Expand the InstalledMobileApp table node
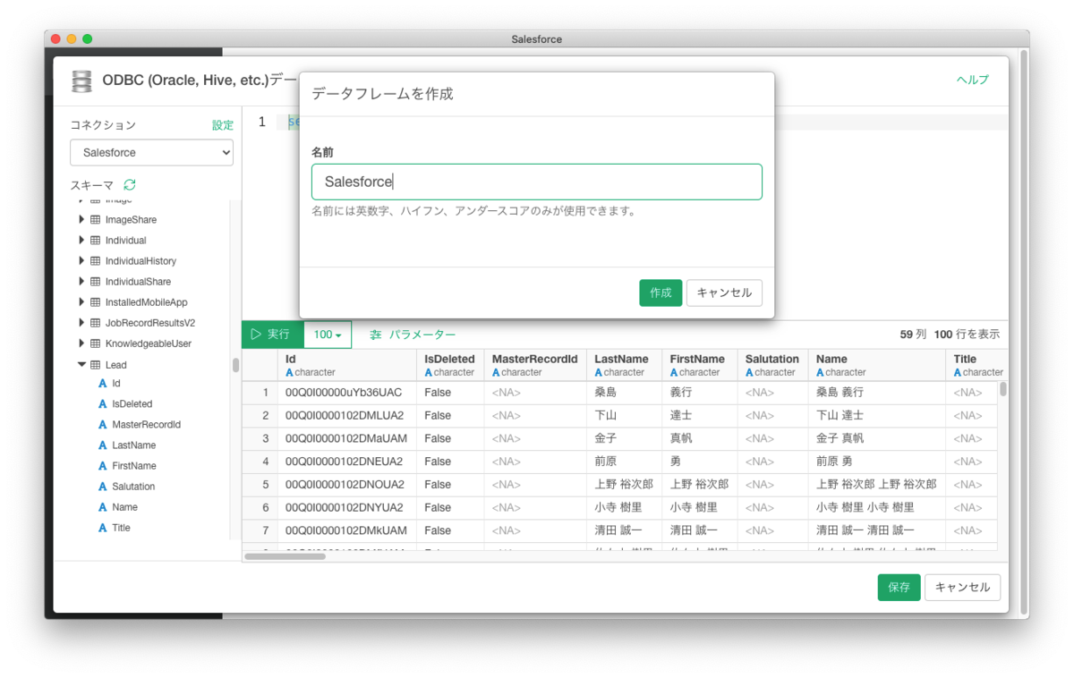This screenshot has width=1074, height=678. click(x=81, y=302)
